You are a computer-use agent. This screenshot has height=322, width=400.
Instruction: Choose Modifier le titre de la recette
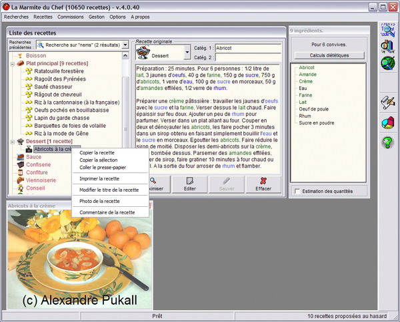click(x=110, y=190)
